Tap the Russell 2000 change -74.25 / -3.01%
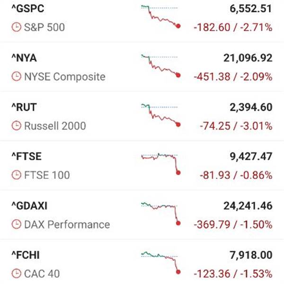 coord(233,126)
